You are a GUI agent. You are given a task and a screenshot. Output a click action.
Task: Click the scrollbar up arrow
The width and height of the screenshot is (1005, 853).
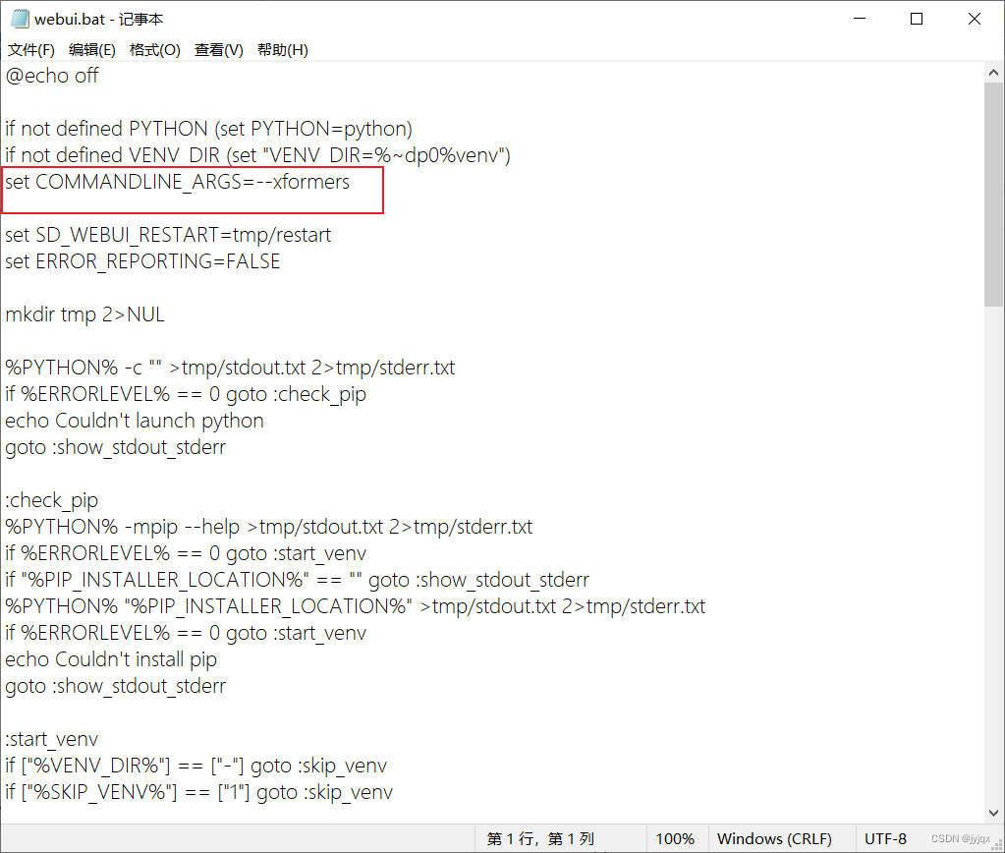click(993, 73)
